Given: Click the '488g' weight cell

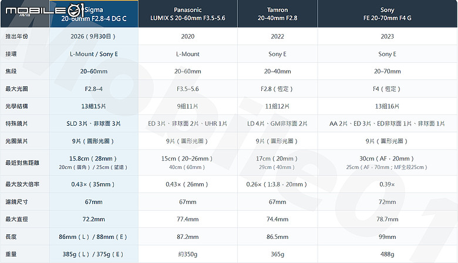Looking at the screenshot, I should (388, 254).
